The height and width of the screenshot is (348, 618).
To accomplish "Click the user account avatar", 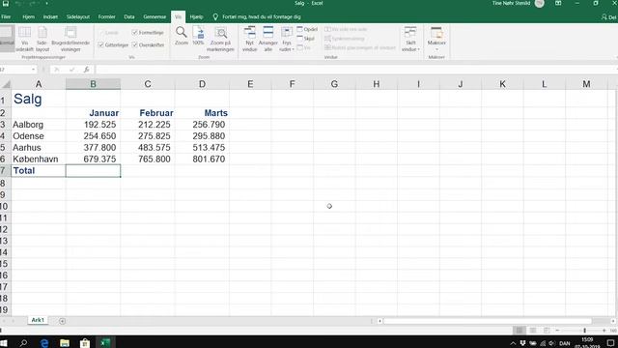I will [x=540, y=4].
